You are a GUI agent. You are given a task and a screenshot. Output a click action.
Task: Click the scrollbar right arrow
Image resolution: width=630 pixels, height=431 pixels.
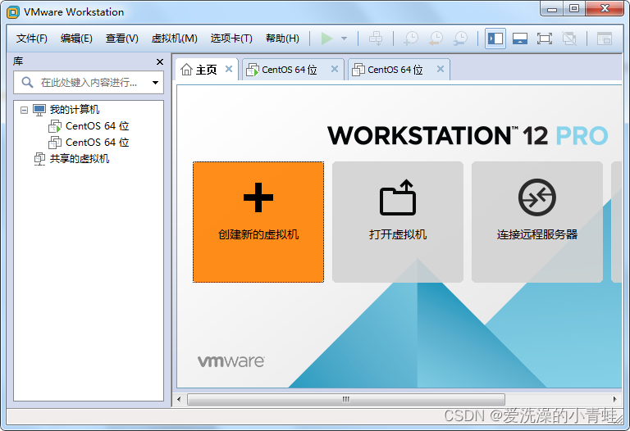[614, 399]
